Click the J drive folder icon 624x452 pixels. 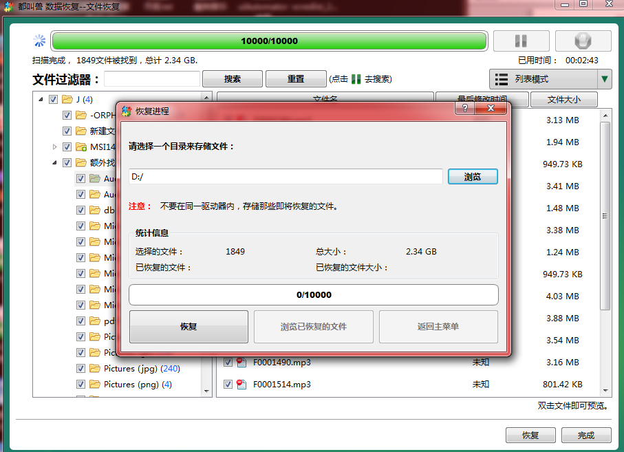pyautogui.click(x=67, y=99)
